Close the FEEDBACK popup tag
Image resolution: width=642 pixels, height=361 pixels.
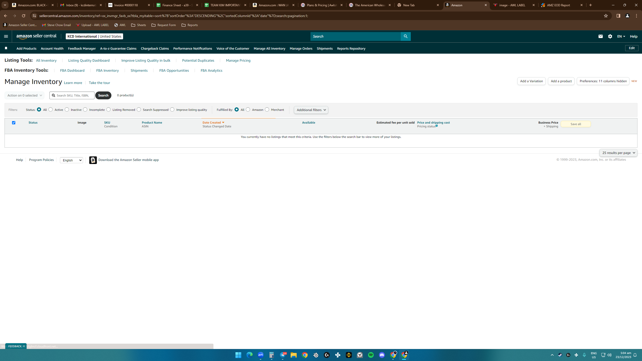coord(24,346)
